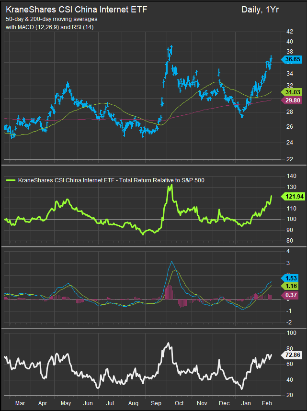Click the 121.94 relative return value tag
This screenshot has width=307, height=411.
pos(293,196)
